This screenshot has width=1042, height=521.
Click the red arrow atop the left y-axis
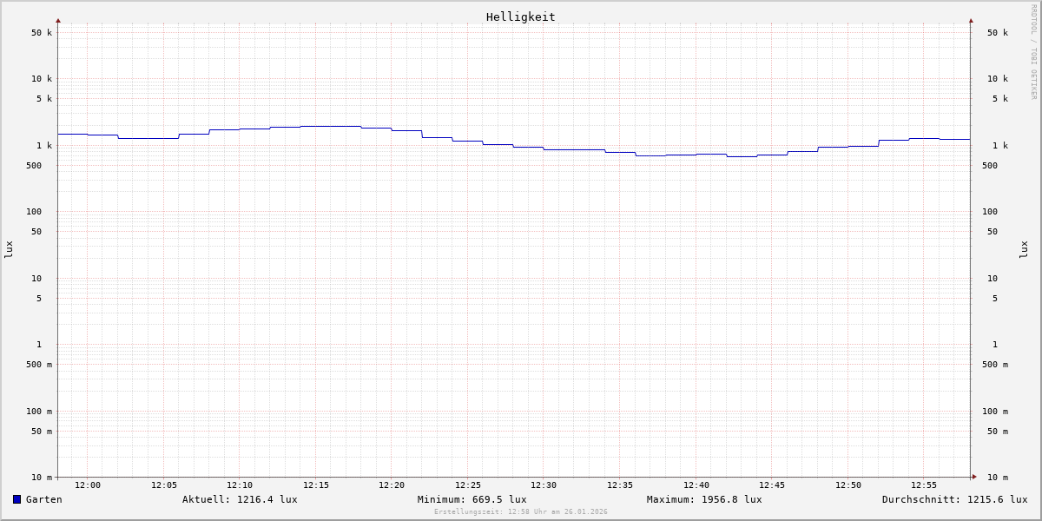pos(58,20)
